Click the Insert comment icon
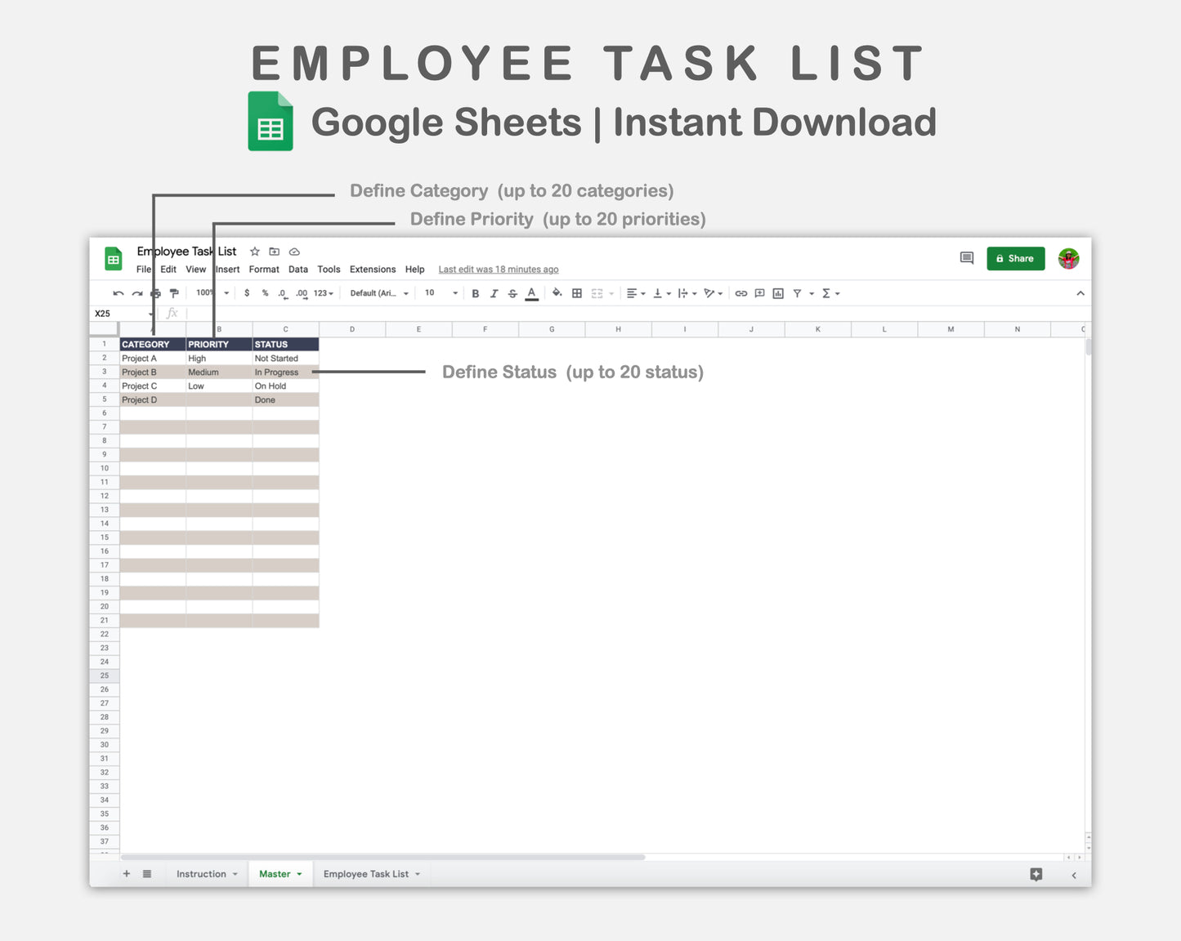Image resolution: width=1181 pixels, height=941 pixels. click(759, 292)
